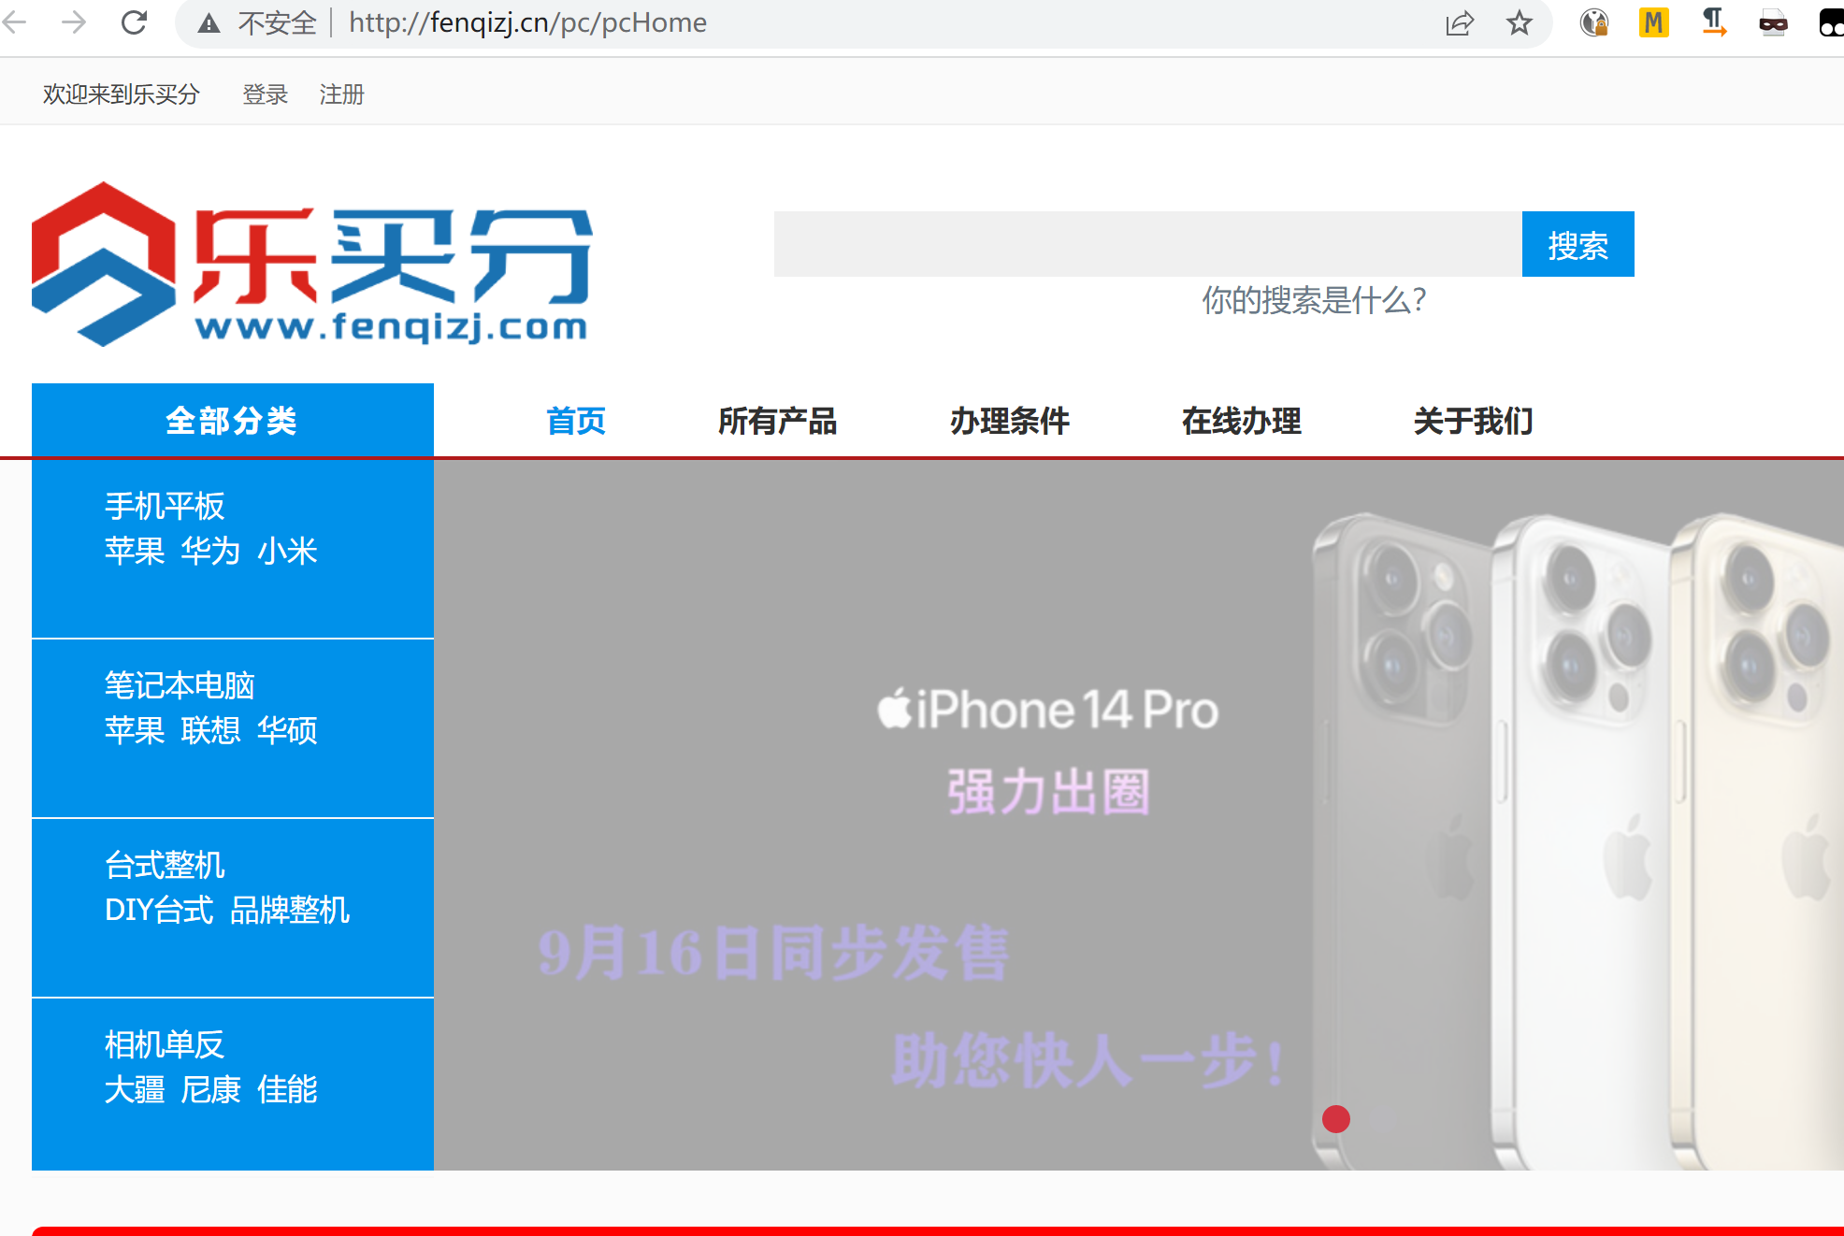Open the 笔记本电脑 category

click(x=180, y=685)
